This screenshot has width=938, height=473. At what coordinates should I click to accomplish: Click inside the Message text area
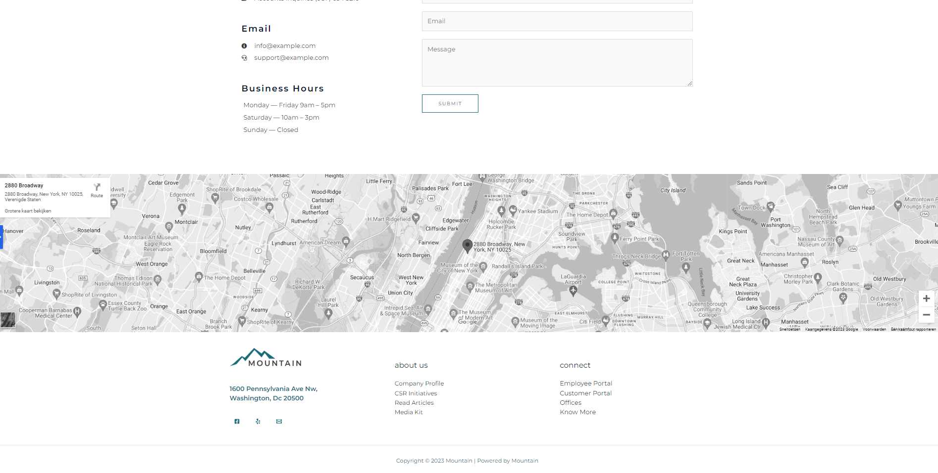coord(557,63)
